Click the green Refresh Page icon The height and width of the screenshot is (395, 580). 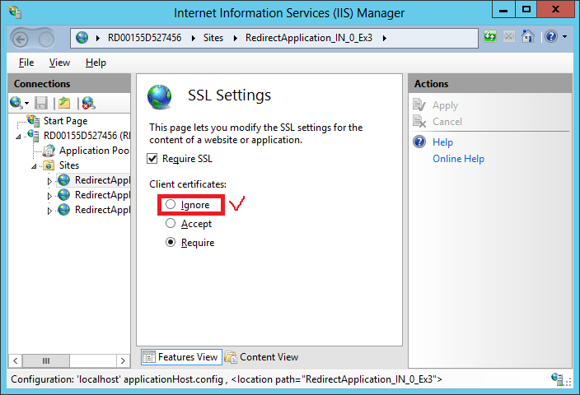(491, 37)
